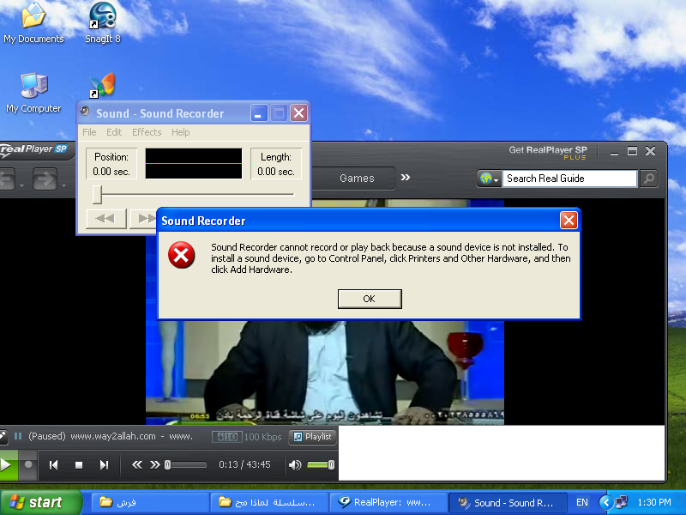
Task: Select the MSN butterfly desktop shortcut
Action: 103,85
